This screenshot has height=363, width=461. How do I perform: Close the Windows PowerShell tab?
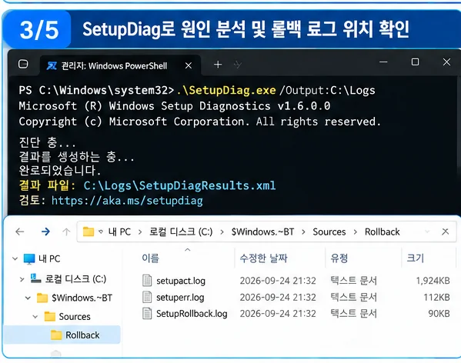(x=189, y=65)
